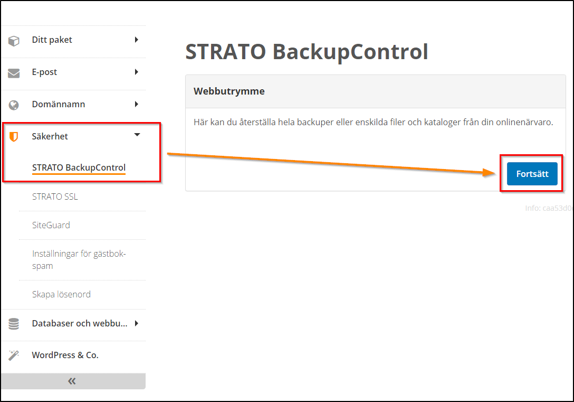Expand the Databaser och webbu... section
This screenshot has height=402, width=574.
pos(137,323)
